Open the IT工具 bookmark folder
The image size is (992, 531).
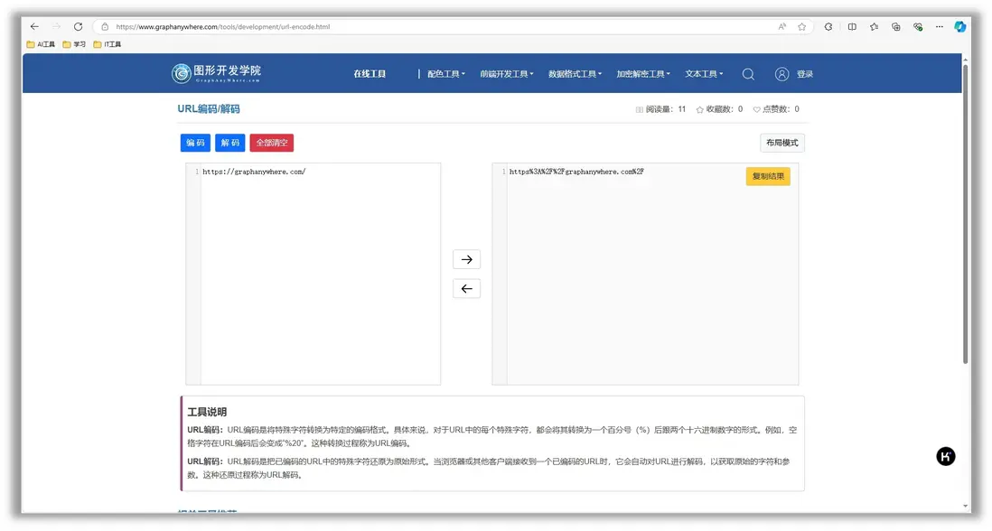107,44
